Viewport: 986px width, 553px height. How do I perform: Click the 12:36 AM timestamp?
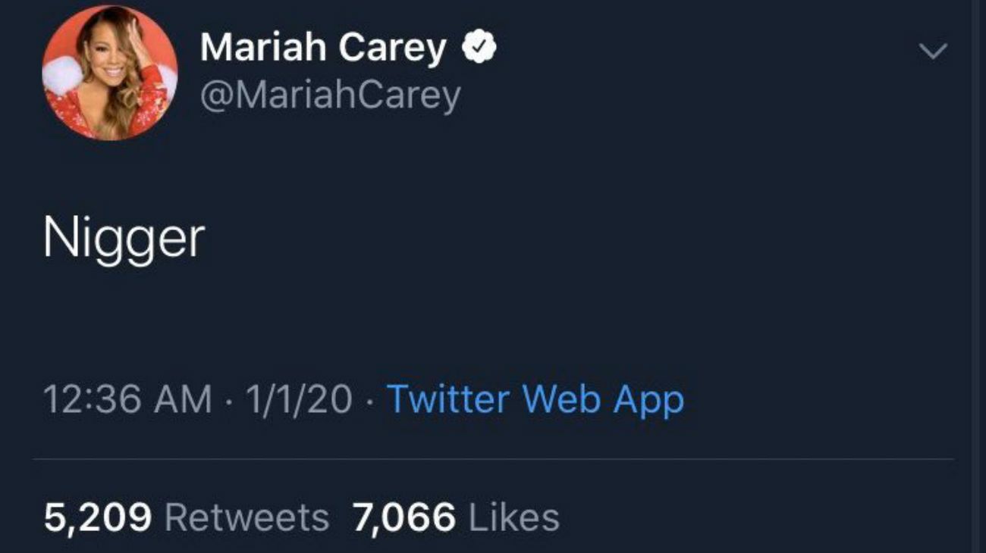127,399
